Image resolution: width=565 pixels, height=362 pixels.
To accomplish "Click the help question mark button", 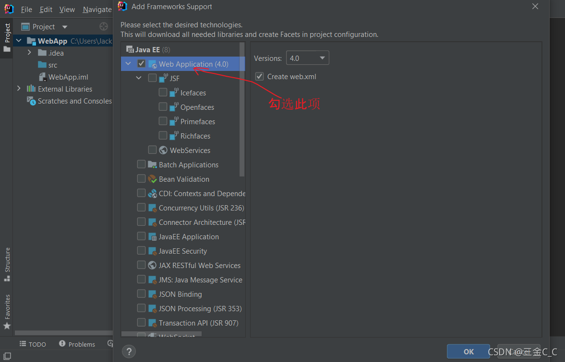I will pos(129,351).
